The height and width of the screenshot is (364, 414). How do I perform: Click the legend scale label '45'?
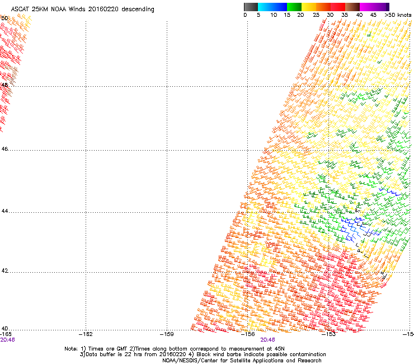[373, 15]
